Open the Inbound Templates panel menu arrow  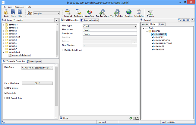pos(56,20)
